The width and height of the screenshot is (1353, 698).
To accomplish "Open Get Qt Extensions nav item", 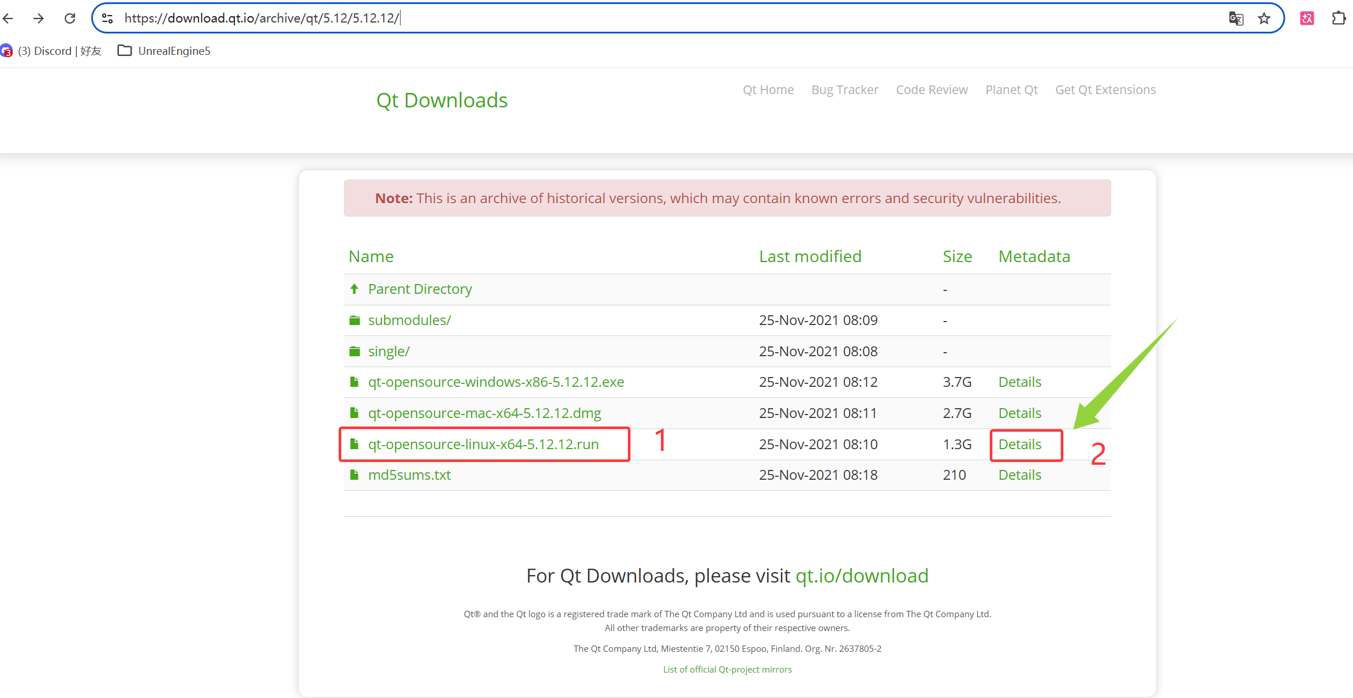I will click(1105, 89).
